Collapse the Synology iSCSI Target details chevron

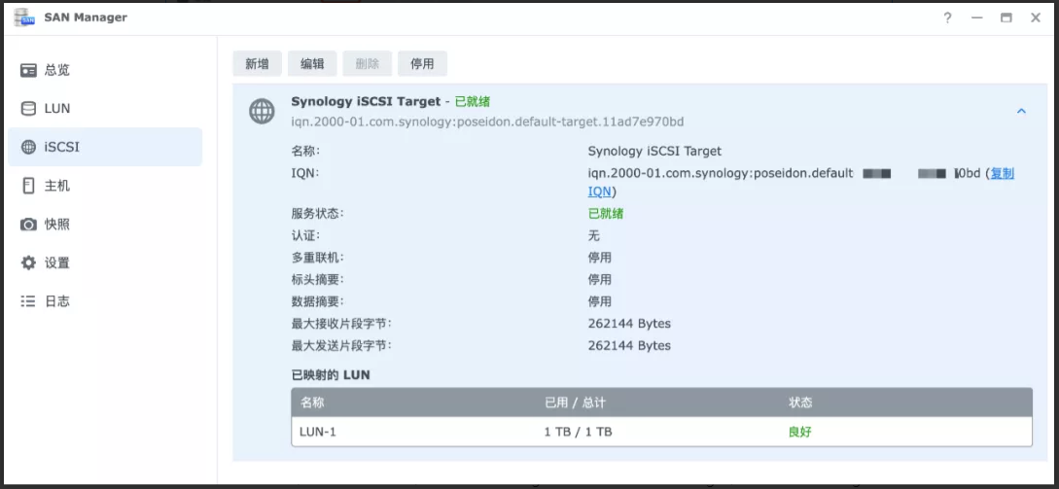[1021, 111]
